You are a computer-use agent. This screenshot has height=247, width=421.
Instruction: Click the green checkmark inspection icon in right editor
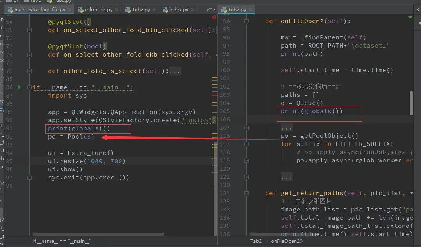tap(410, 17)
